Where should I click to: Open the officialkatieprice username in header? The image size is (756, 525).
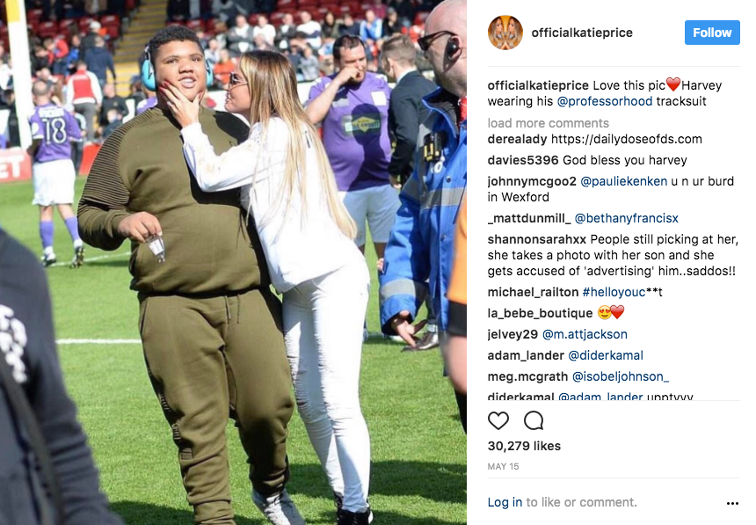point(582,33)
